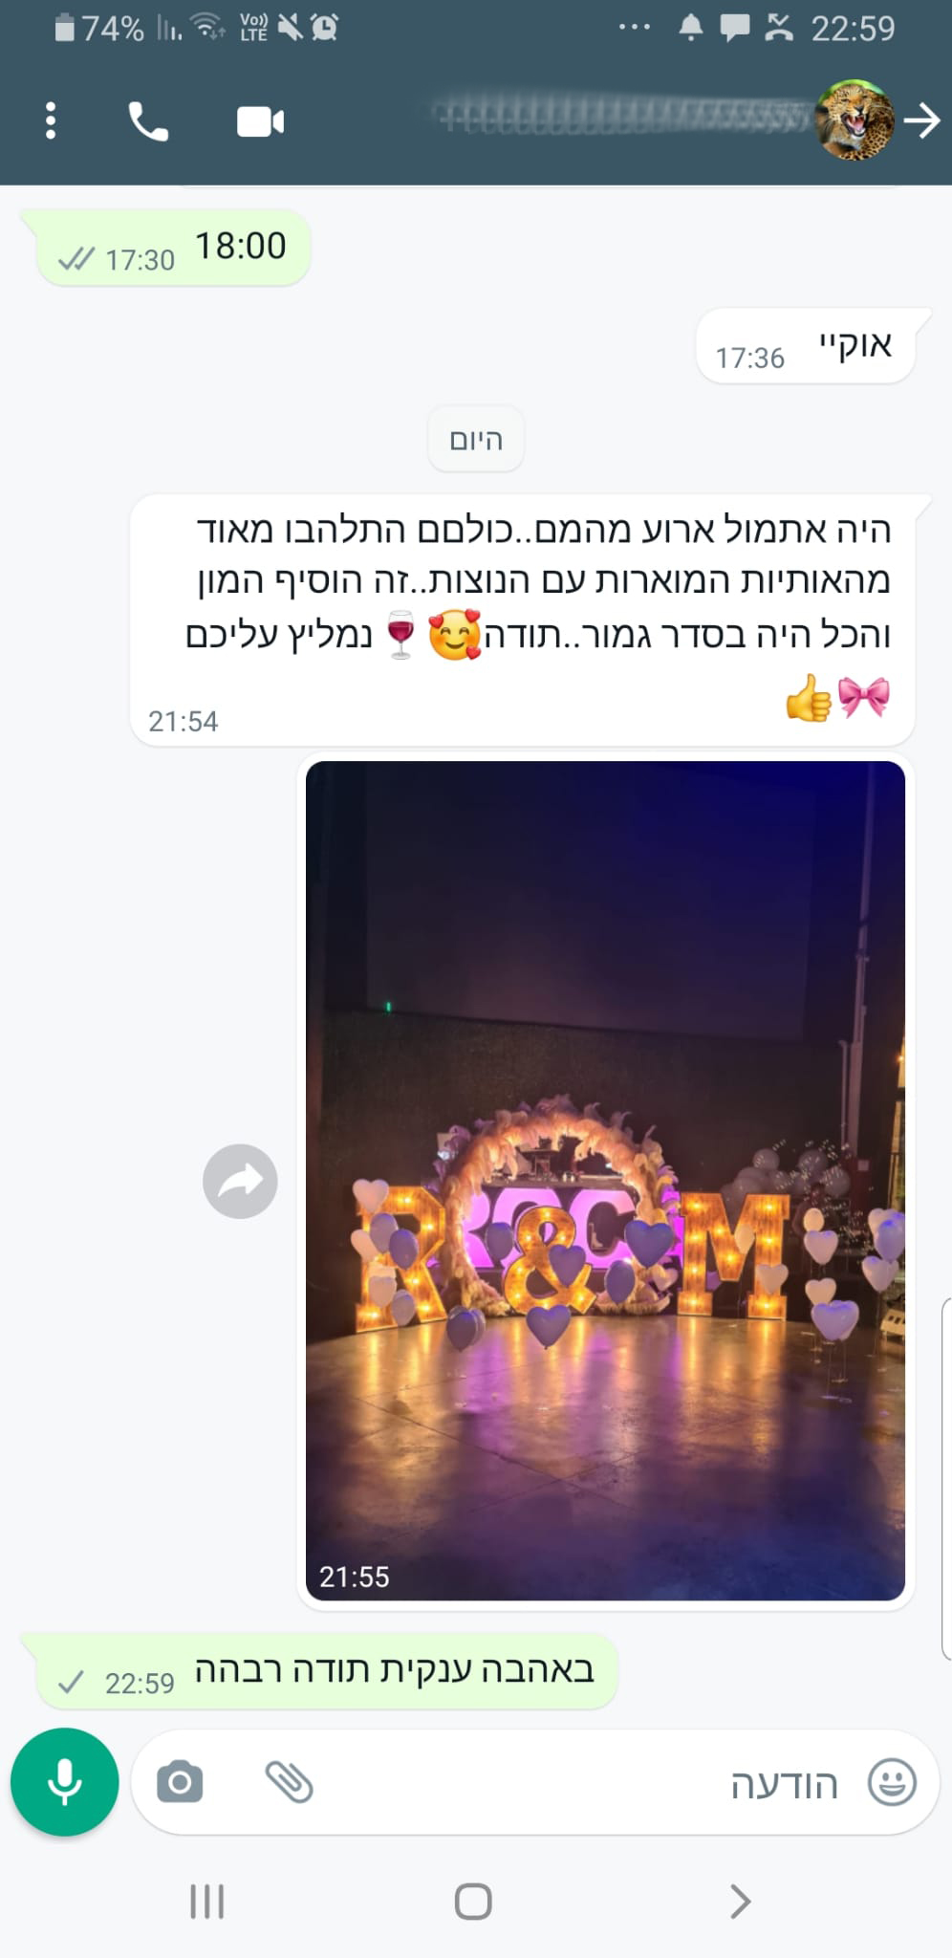Tap the leopard profile picture
Viewport: 952px width, 1958px height.
click(x=855, y=120)
